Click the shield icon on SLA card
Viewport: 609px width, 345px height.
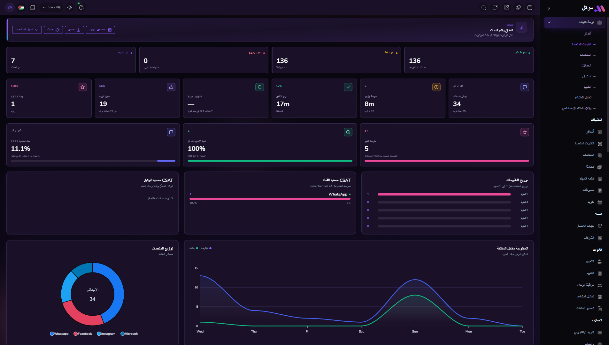pos(259,87)
